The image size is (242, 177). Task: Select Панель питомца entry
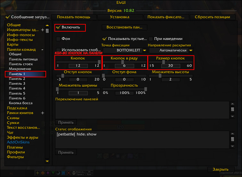tap(23, 59)
